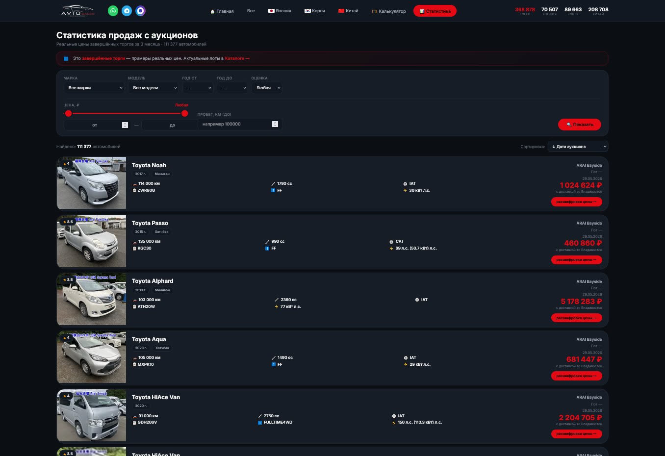Click the engine volume icon beside 1790 cc
Image resolution: width=665 pixels, height=456 pixels.
click(273, 184)
